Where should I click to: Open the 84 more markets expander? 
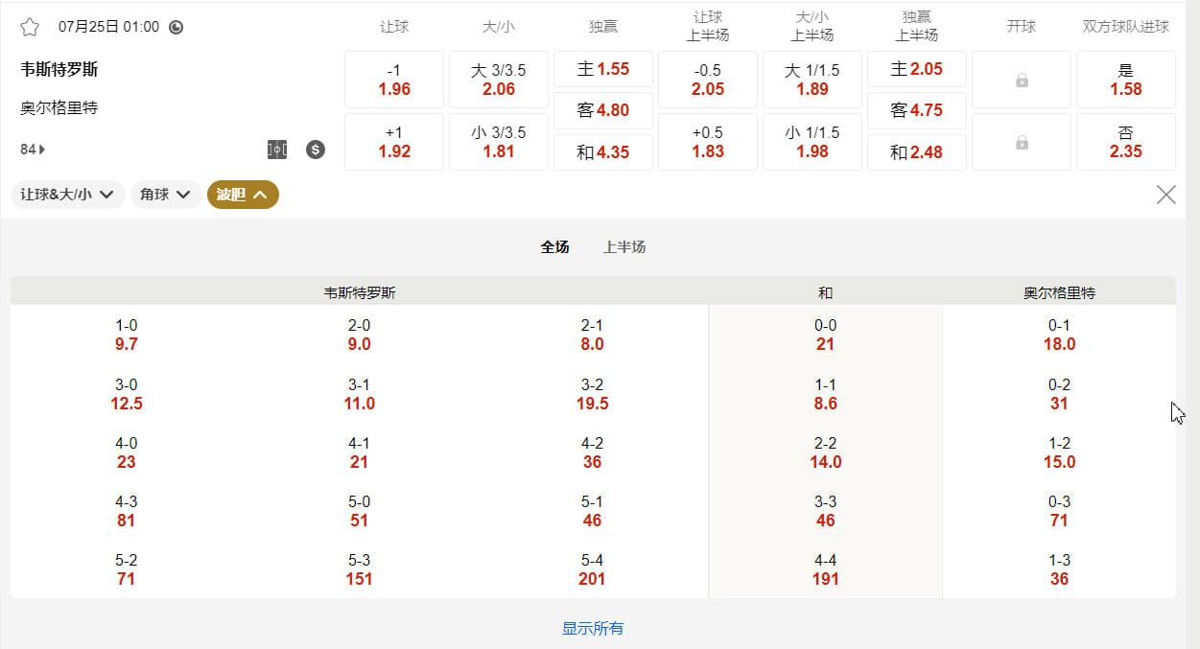click(x=33, y=150)
